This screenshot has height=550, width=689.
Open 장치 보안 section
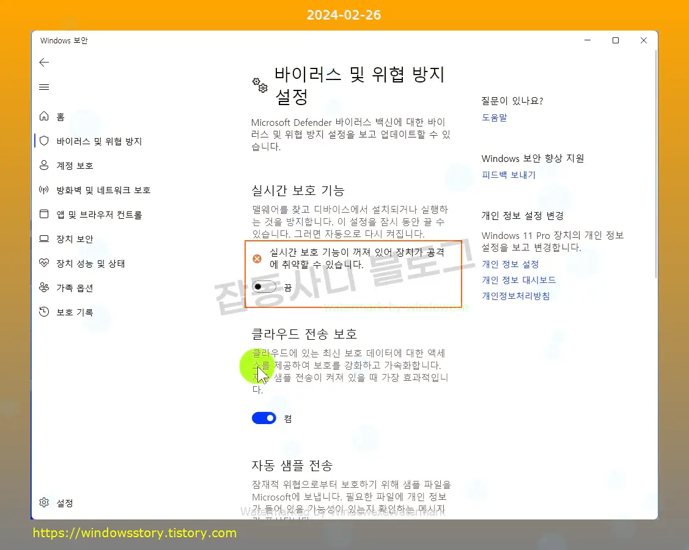tap(75, 239)
